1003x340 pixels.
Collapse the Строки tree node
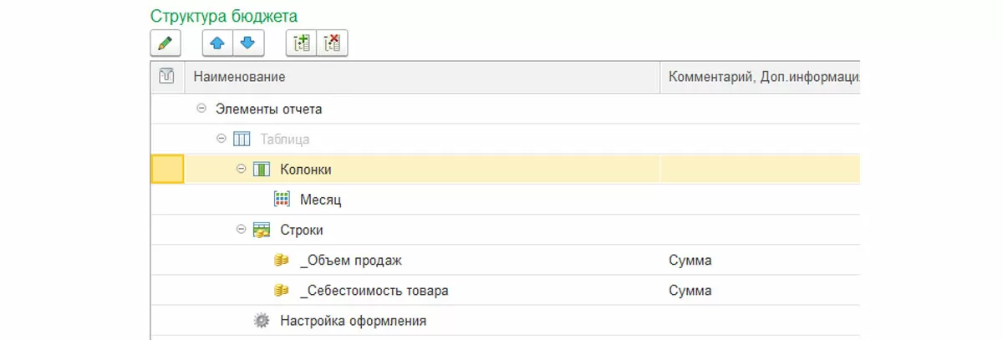tap(242, 230)
